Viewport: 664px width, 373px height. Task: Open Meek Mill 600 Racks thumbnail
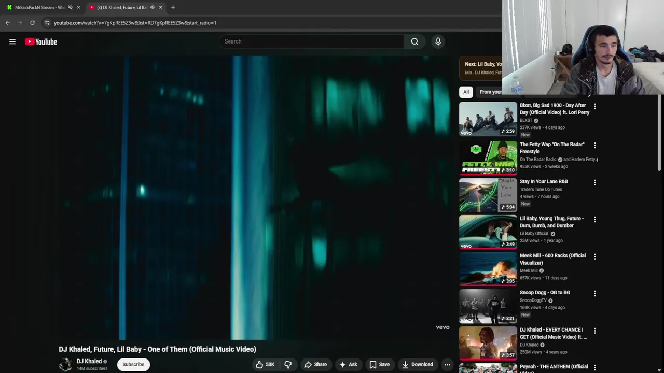coord(488,269)
